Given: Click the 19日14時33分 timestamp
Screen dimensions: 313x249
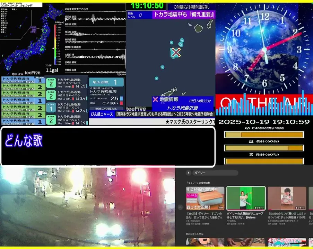Looking at the screenshot, I should pyautogui.click(x=200, y=101).
